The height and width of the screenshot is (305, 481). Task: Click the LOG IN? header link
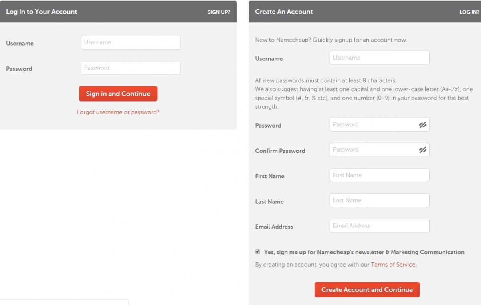click(x=469, y=12)
